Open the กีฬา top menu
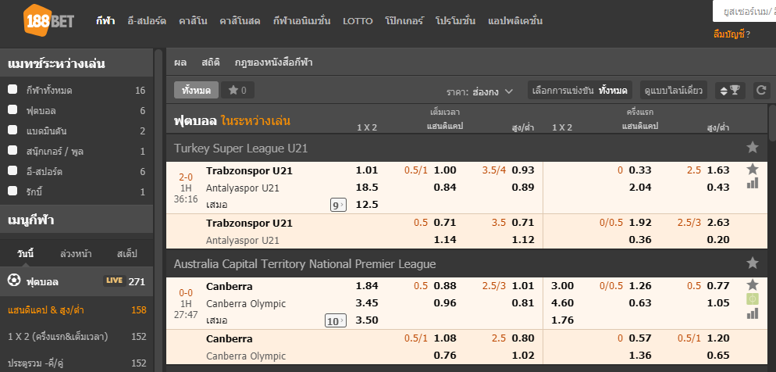This screenshot has height=372, width=776. 105,21
